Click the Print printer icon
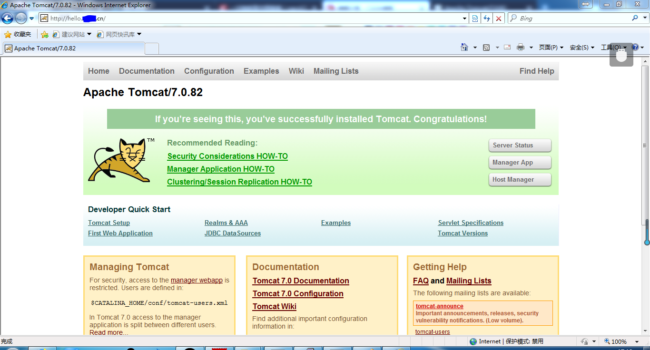This screenshot has width=650, height=350. (521, 47)
